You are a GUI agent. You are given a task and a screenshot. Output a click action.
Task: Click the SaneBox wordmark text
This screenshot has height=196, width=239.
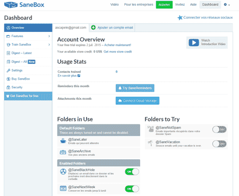32,5
